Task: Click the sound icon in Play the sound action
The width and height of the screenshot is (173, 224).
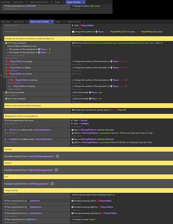Action: 73,43
